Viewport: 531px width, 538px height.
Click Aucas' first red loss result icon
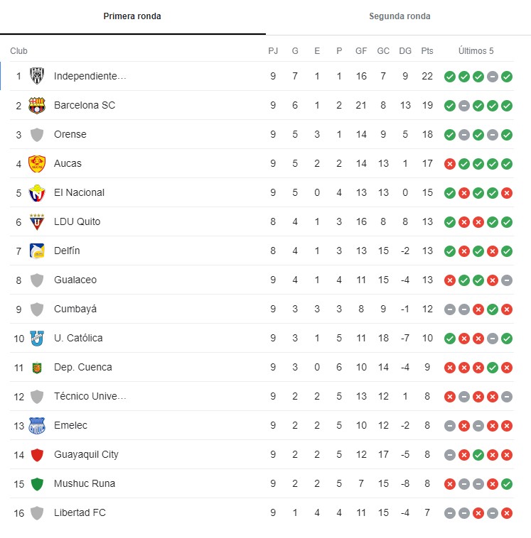pyautogui.click(x=449, y=163)
